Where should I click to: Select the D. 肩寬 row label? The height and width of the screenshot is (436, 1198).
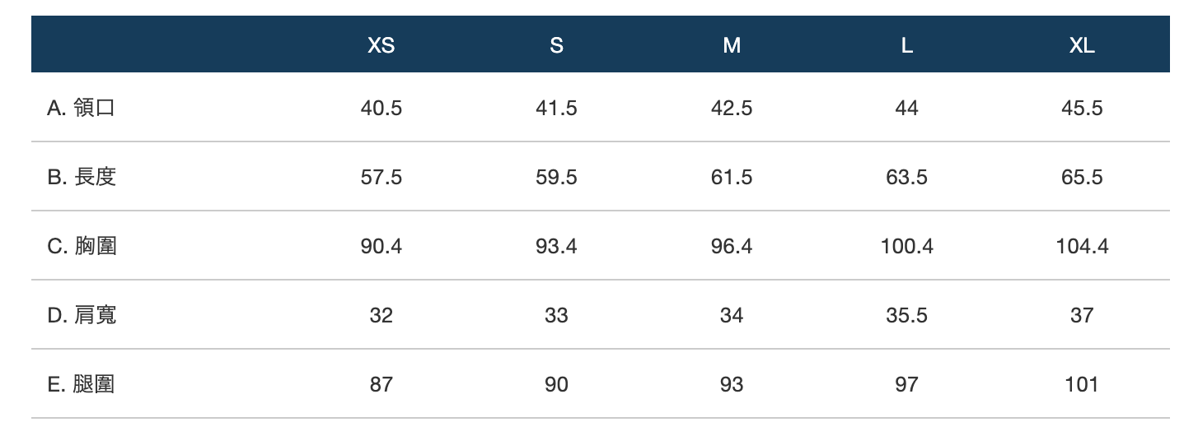point(82,315)
